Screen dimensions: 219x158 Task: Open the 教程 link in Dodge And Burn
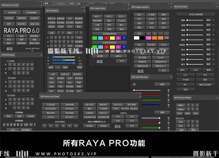(x=140, y=71)
